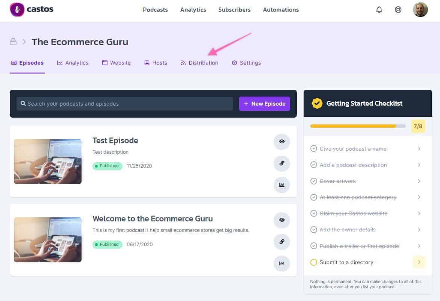Open the Welcome to the Ecommerce Guru thumbnail

coord(48,240)
